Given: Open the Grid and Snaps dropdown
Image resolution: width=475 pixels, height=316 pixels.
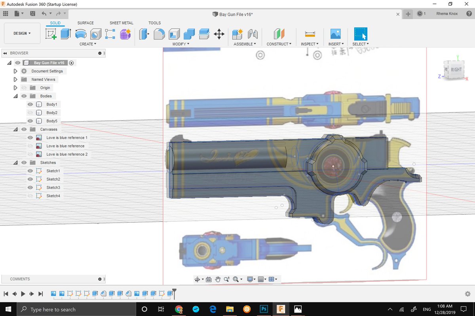Looking at the screenshot, I should [261, 279].
